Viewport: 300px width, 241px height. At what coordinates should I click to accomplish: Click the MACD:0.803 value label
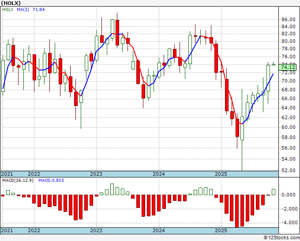pyautogui.click(x=51, y=181)
